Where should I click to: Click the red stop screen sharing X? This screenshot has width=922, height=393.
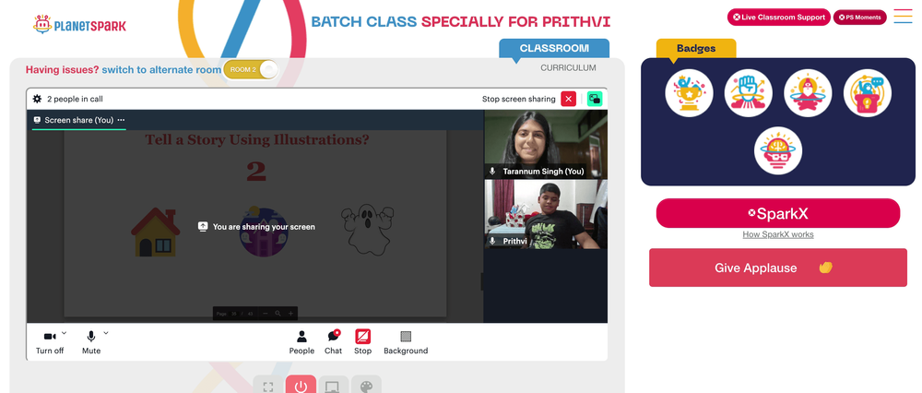[568, 99]
